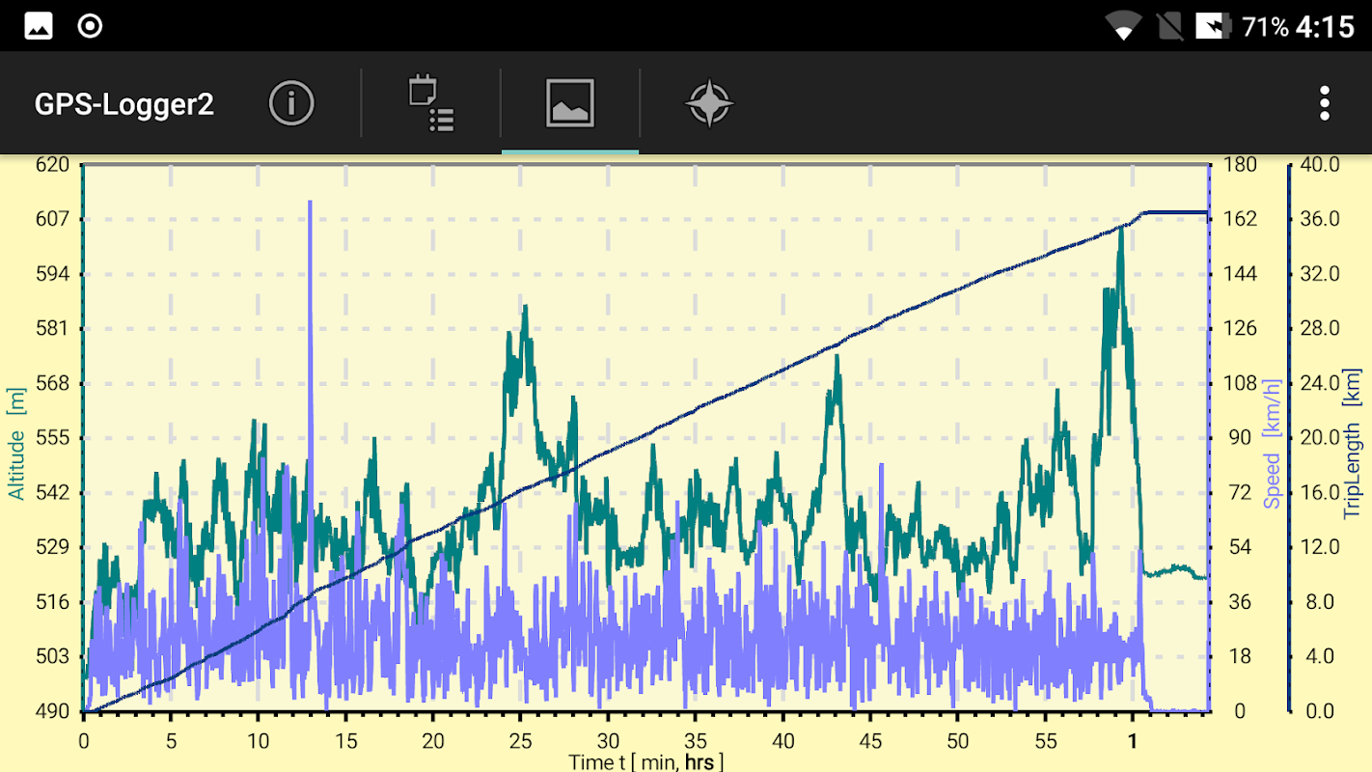Image resolution: width=1372 pixels, height=772 pixels.
Task: Tap the 36.0 trip length axis value
Action: (x=1320, y=219)
